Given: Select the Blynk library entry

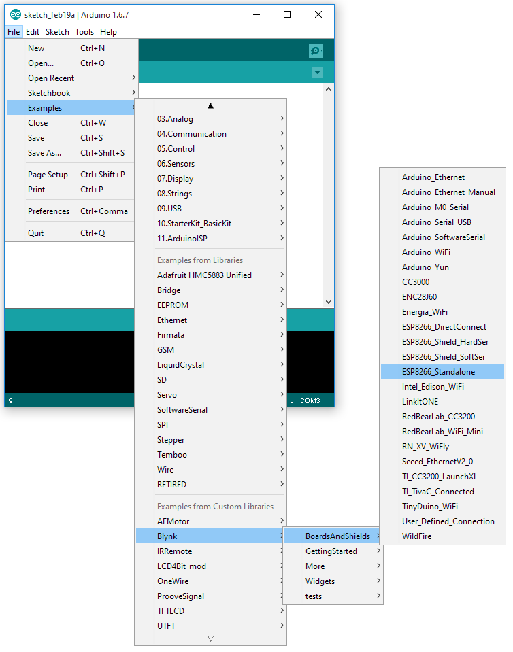Looking at the screenshot, I should (x=210, y=536).
